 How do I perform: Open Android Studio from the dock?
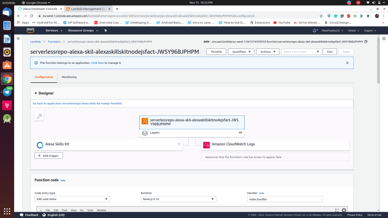[7, 119]
